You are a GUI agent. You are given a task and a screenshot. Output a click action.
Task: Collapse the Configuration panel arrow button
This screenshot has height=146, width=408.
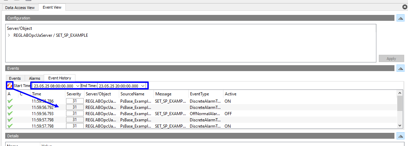tap(400, 18)
